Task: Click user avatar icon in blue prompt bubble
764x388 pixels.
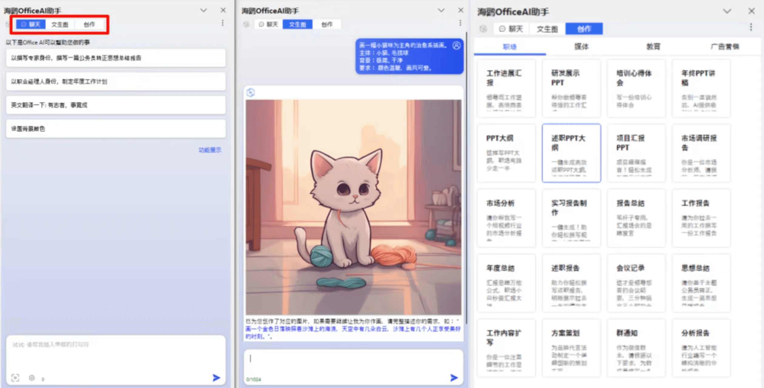Action: click(x=456, y=45)
